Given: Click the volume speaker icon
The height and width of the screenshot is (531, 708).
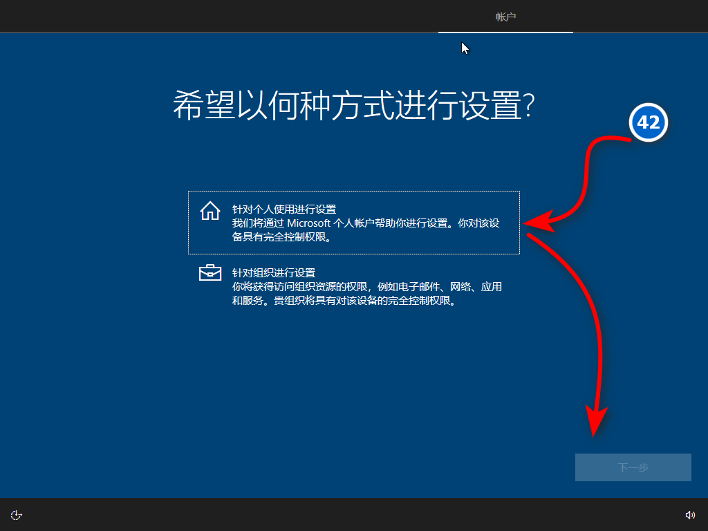Looking at the screenshot, I should pos(690,515).
